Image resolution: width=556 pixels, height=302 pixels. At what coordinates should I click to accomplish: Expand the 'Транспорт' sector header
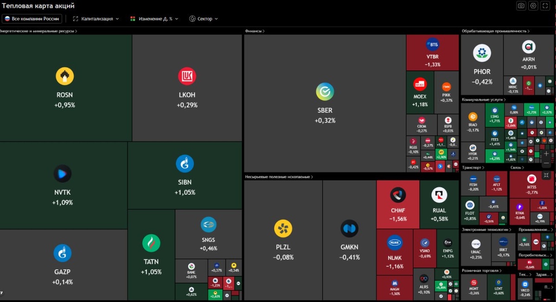pyautogui.click(x=473, y=168)
